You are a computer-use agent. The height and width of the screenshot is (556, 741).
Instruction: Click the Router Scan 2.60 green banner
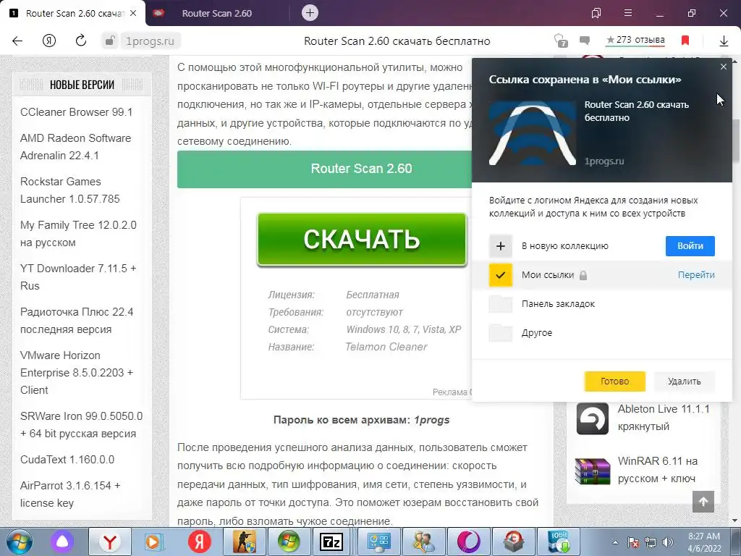[x=325, y=169]
